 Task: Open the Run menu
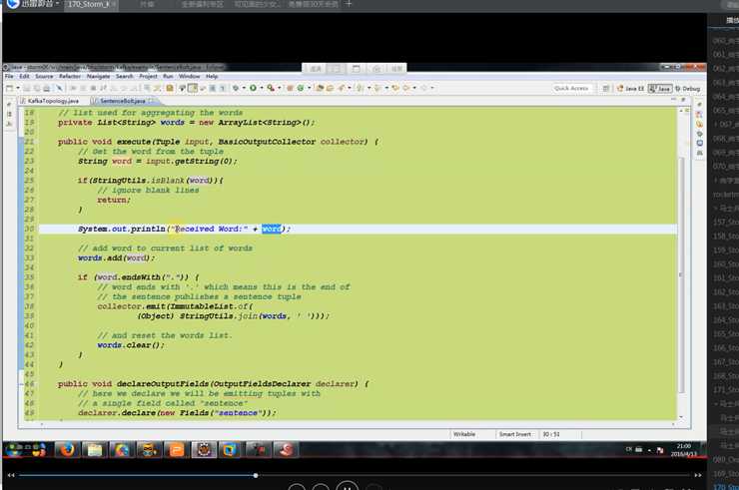coord(168,76)
